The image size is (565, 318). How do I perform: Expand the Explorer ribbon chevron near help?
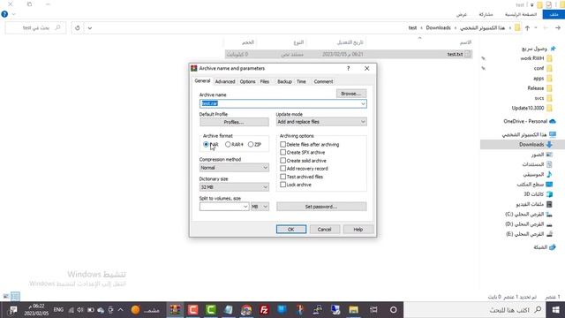tap(14, 14)
